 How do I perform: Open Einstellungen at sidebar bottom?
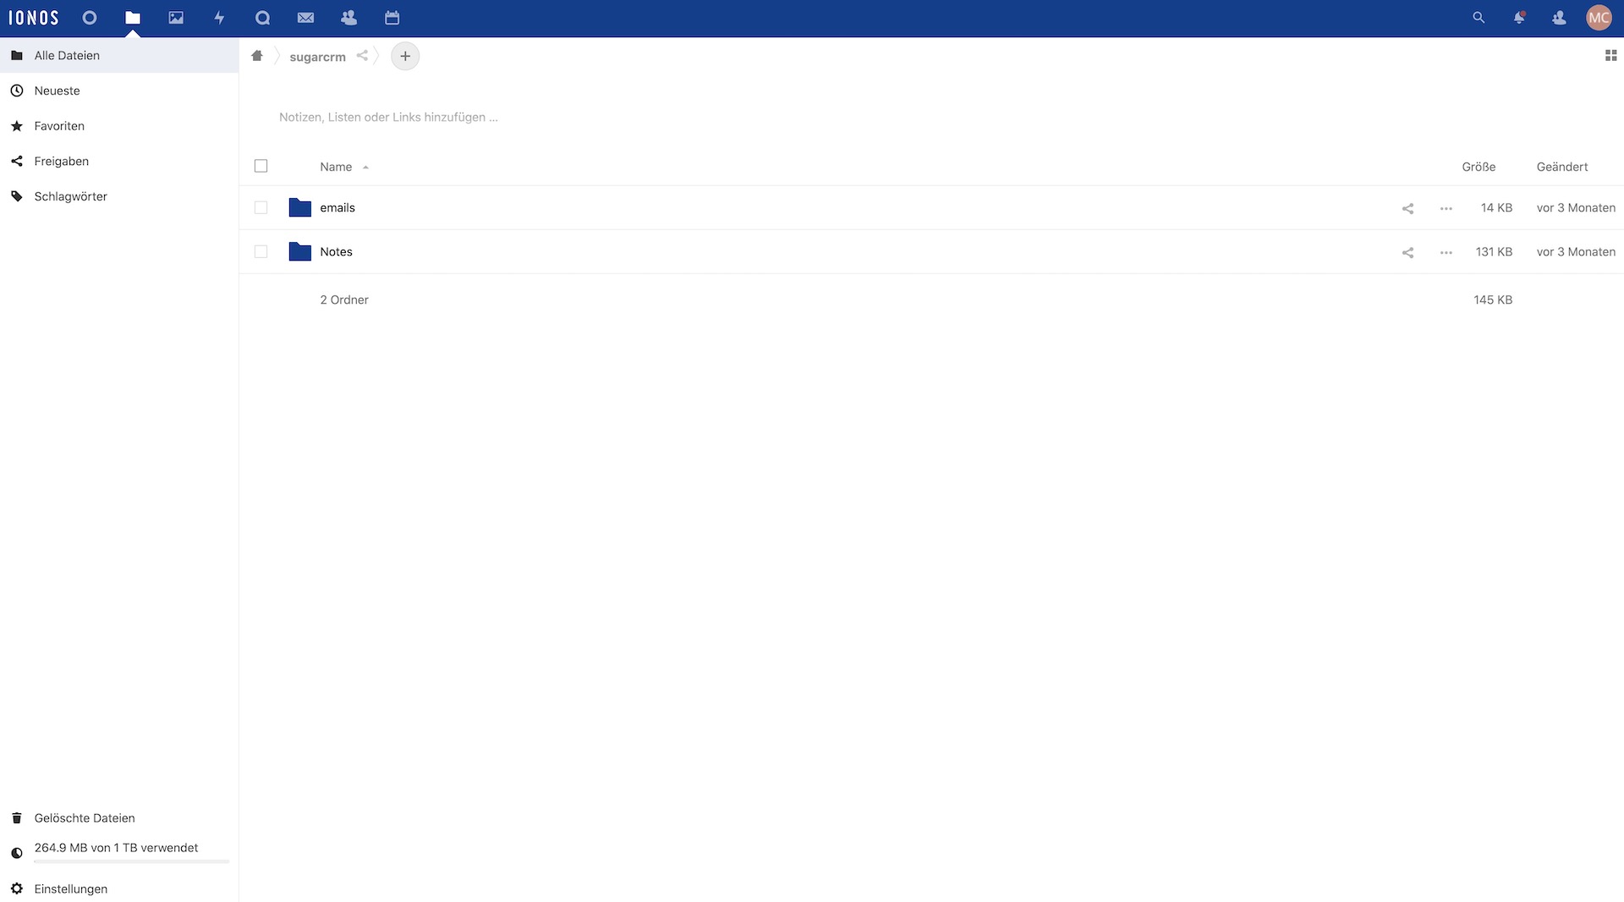[x=71, y=889]
